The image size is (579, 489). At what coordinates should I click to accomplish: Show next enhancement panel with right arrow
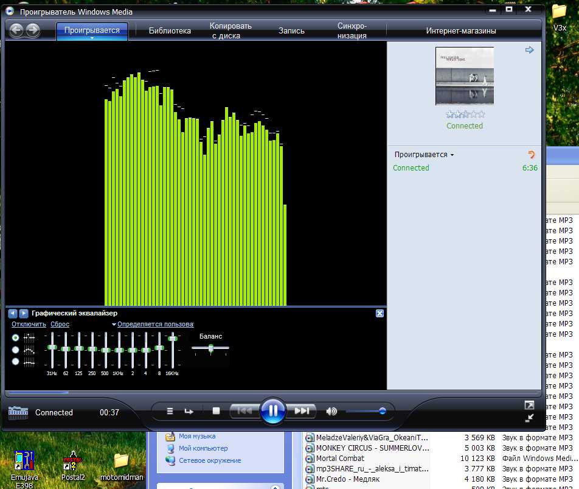pos(24,314)
